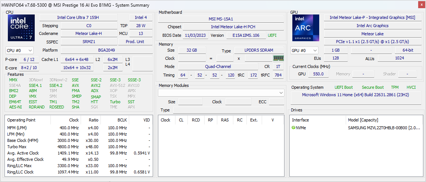Click the Model [Capacity] drives column header
Image resolution: width=426 pixels, height=182 pixels.
click(x=363, y=120)
